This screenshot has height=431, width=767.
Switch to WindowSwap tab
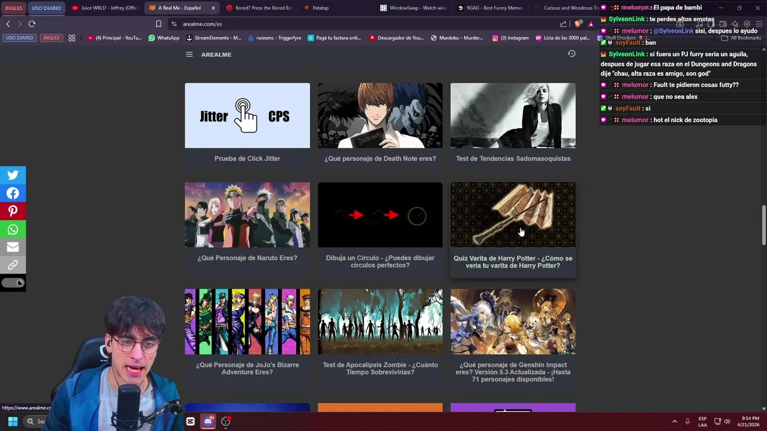413,8
